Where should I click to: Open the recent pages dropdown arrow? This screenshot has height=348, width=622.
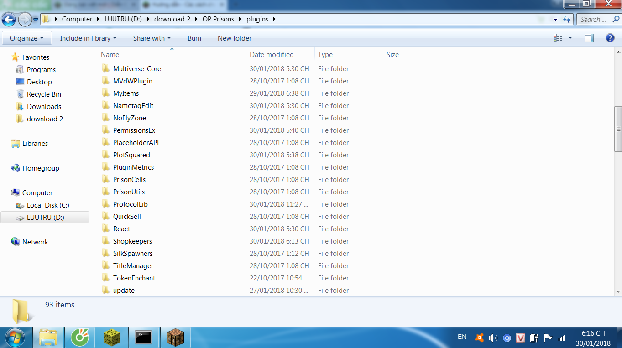click(36, 20)
